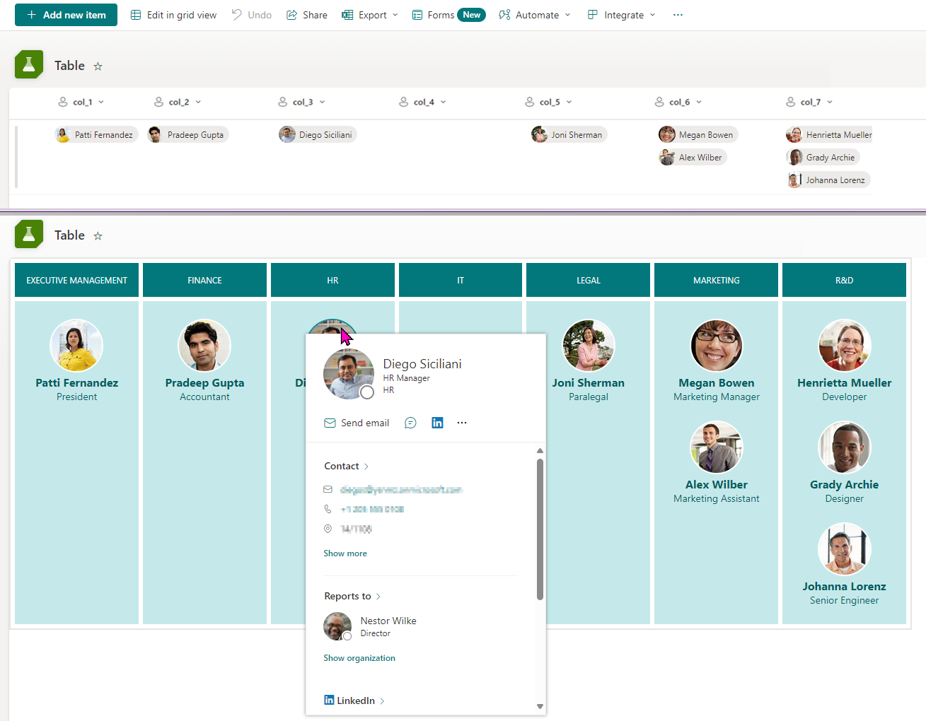Open more actions ellipsis in profile card
The height and width of the screenshot is (721, 926).
point(462,423)
